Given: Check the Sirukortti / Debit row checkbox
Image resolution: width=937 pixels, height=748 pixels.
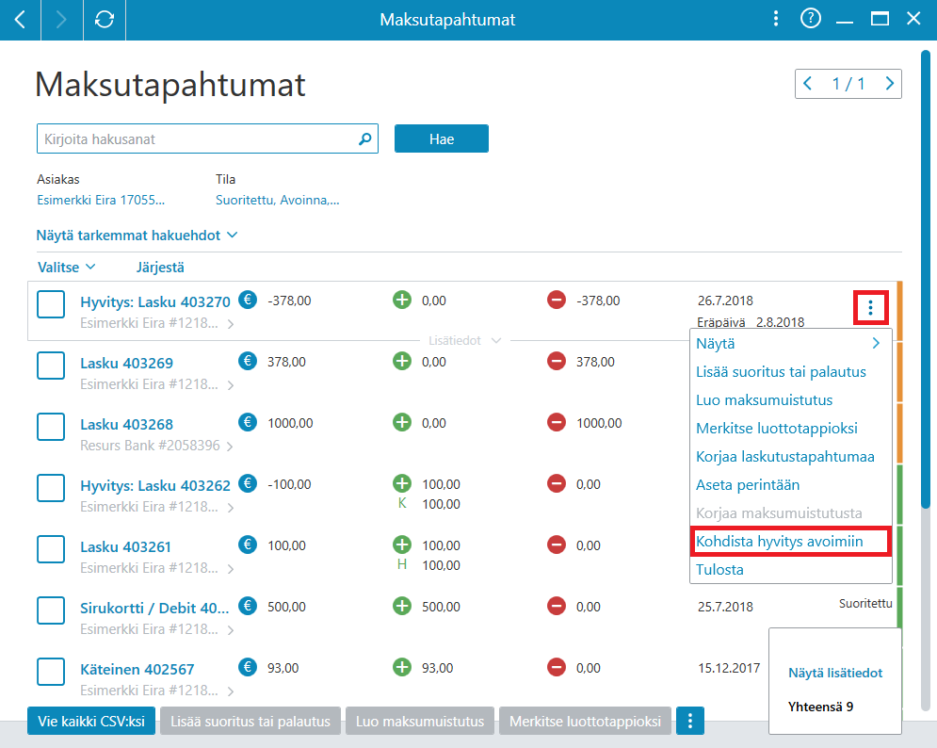Looking at the screenshot, I should point(51,610).
